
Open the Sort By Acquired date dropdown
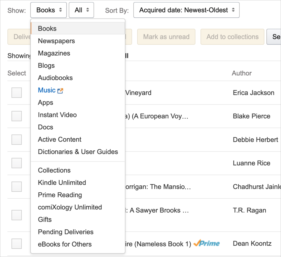pyautogui.click(x=186, y=10)
